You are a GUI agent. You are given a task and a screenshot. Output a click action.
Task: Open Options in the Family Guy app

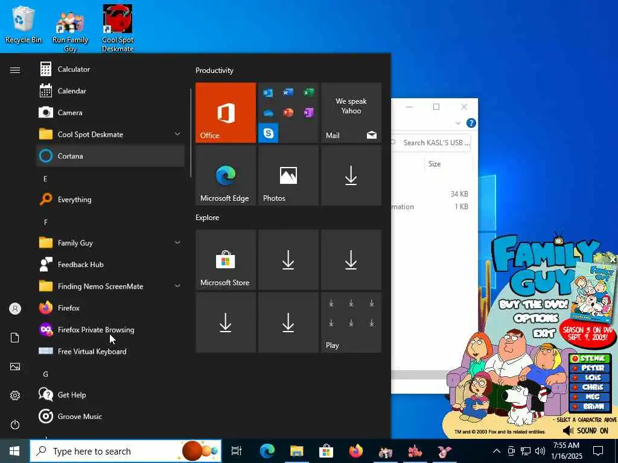(x=536, y=318)
